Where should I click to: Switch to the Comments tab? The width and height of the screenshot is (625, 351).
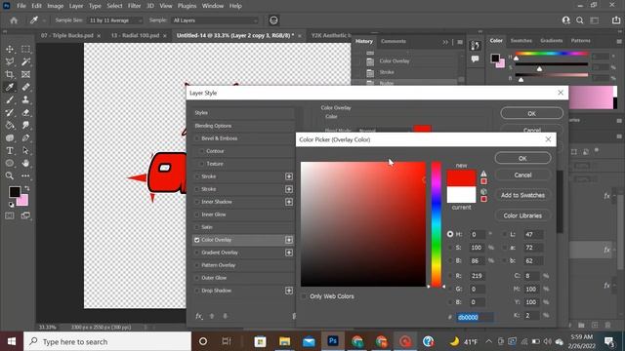click(x=393, y=41)
